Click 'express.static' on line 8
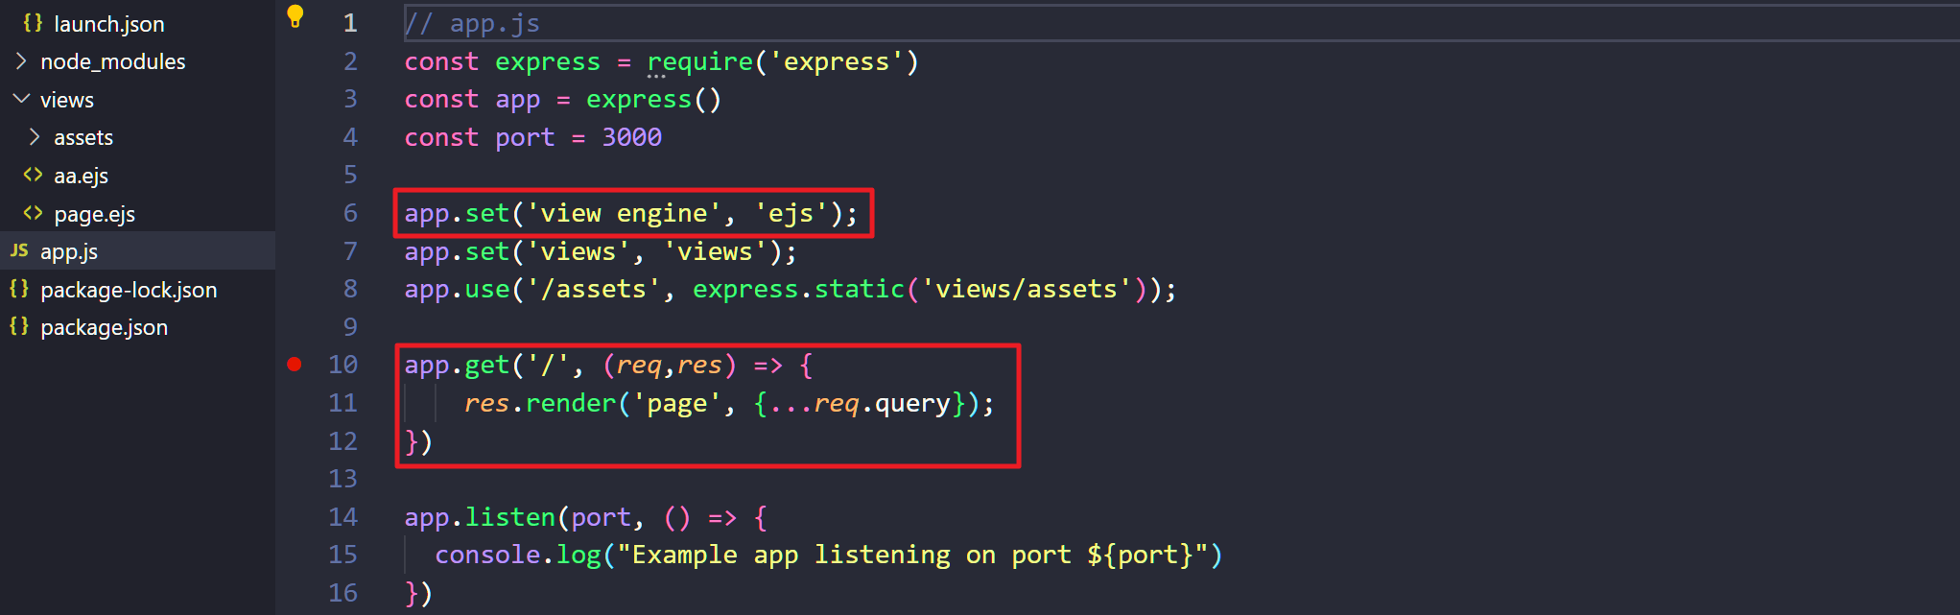1960x615 pixels. coord(799,290)
